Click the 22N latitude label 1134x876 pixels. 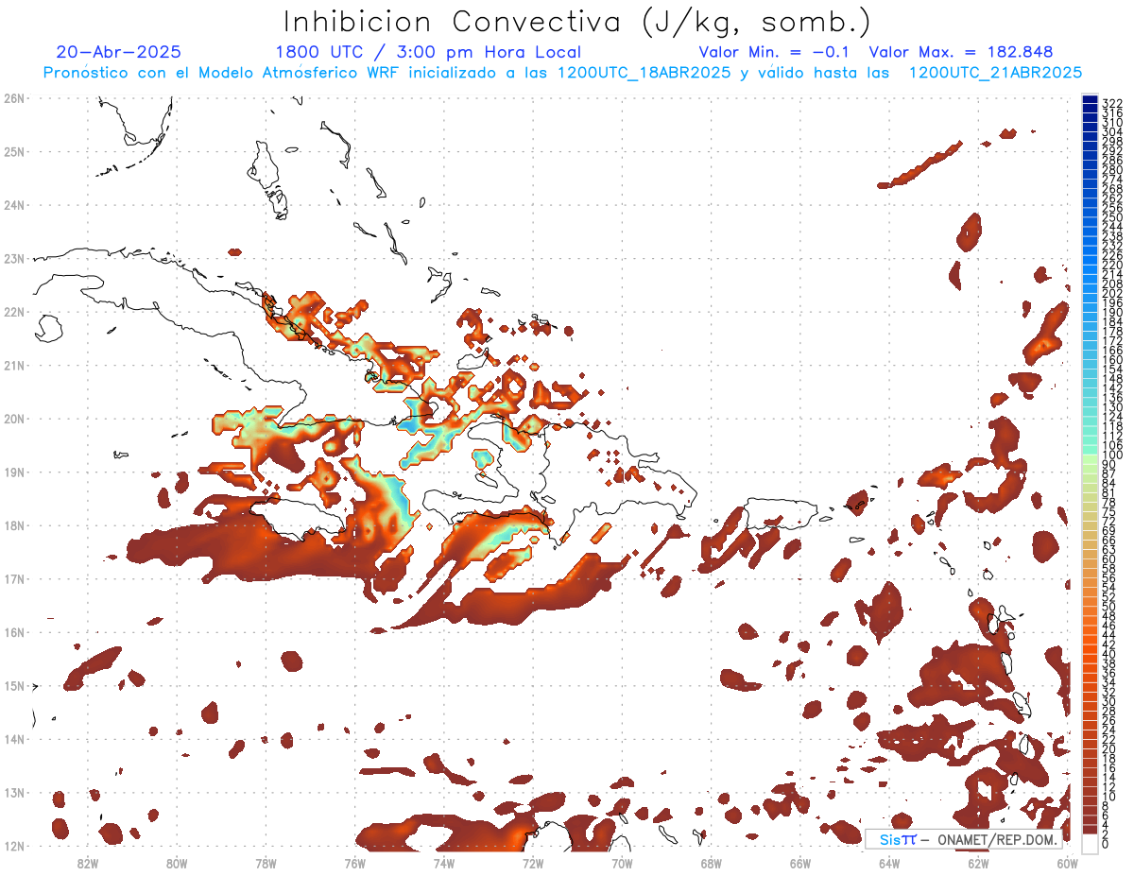tap(14, 312)
